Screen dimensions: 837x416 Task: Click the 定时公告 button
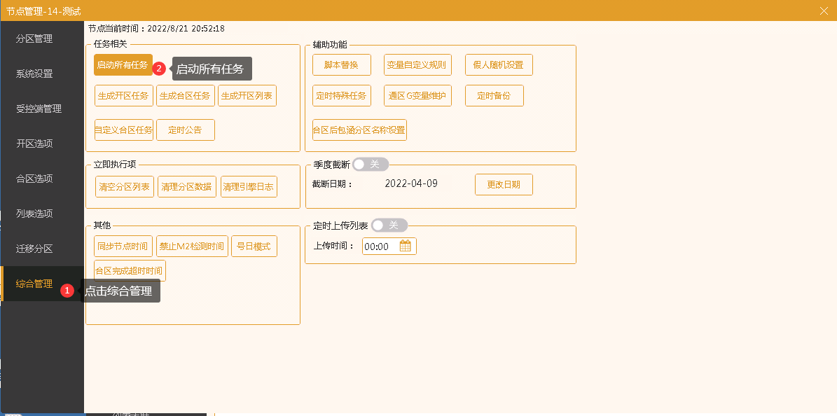[185, 130]
